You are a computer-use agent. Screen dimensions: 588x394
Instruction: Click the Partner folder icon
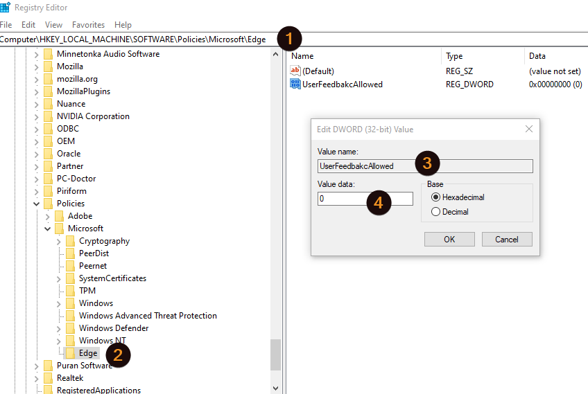pyautogui.click(x=48, y=166)
